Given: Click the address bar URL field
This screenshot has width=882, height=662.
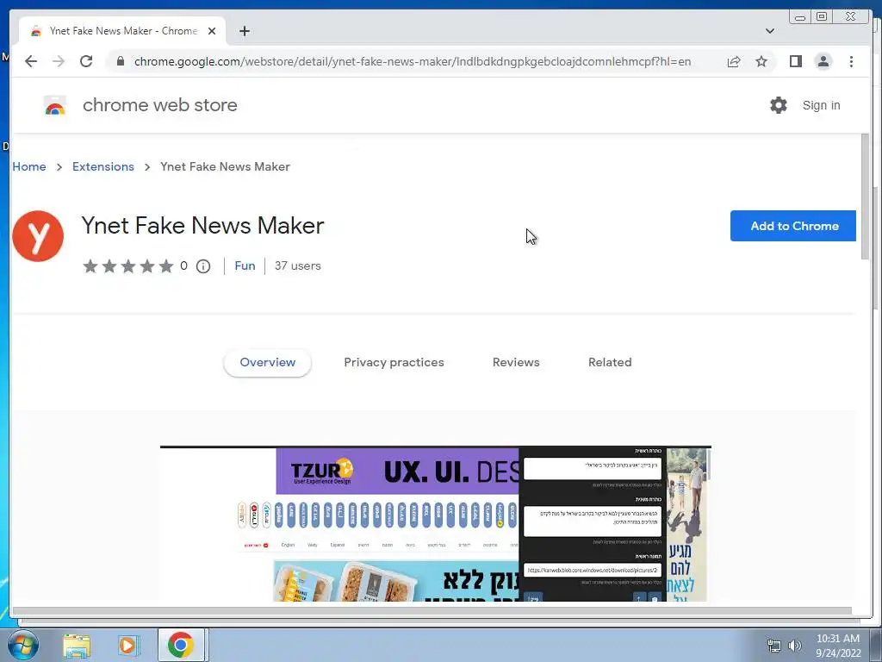Looking at the screenshot, I should point(413,61).
